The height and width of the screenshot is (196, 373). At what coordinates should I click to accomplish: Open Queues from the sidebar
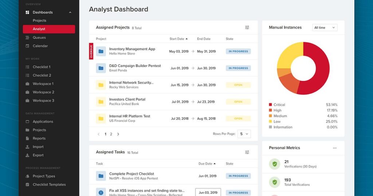click(39, 38)
